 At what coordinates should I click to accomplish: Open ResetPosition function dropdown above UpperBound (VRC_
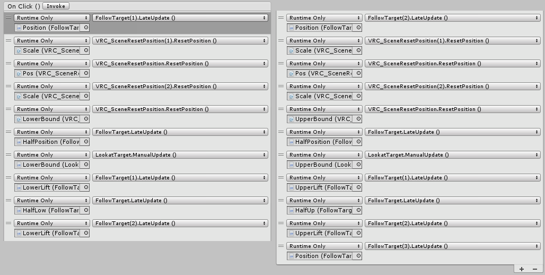click(x=452, y=109)
